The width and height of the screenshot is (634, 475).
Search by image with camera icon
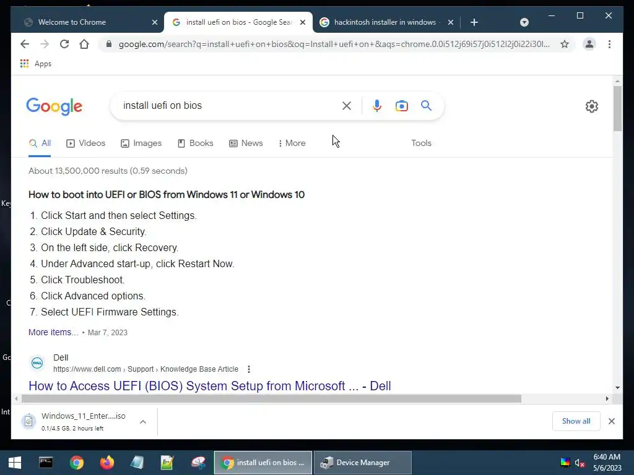tap(401, 106)
